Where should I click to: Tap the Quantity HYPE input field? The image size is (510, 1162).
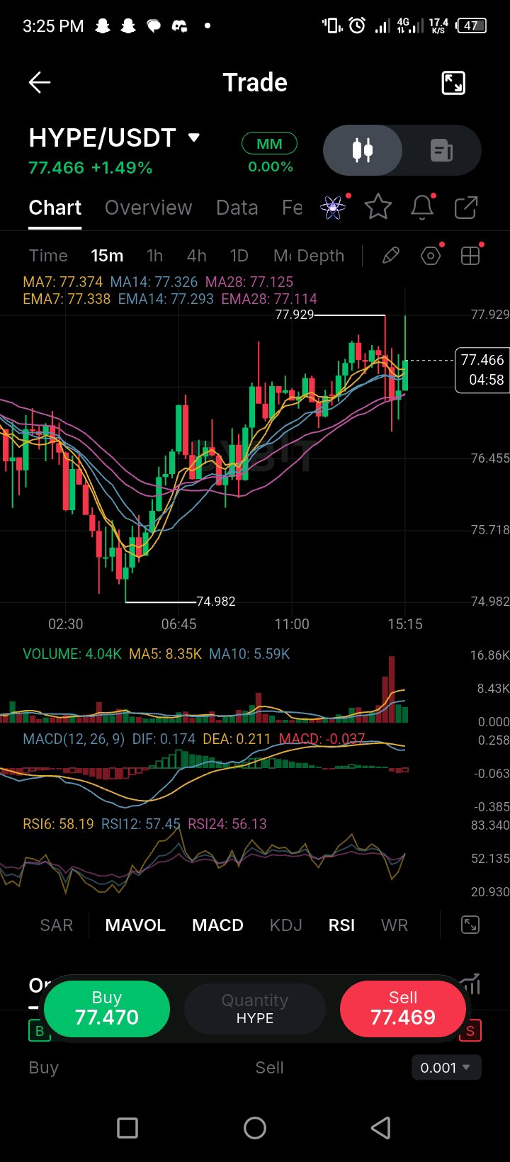point(255,1009)
